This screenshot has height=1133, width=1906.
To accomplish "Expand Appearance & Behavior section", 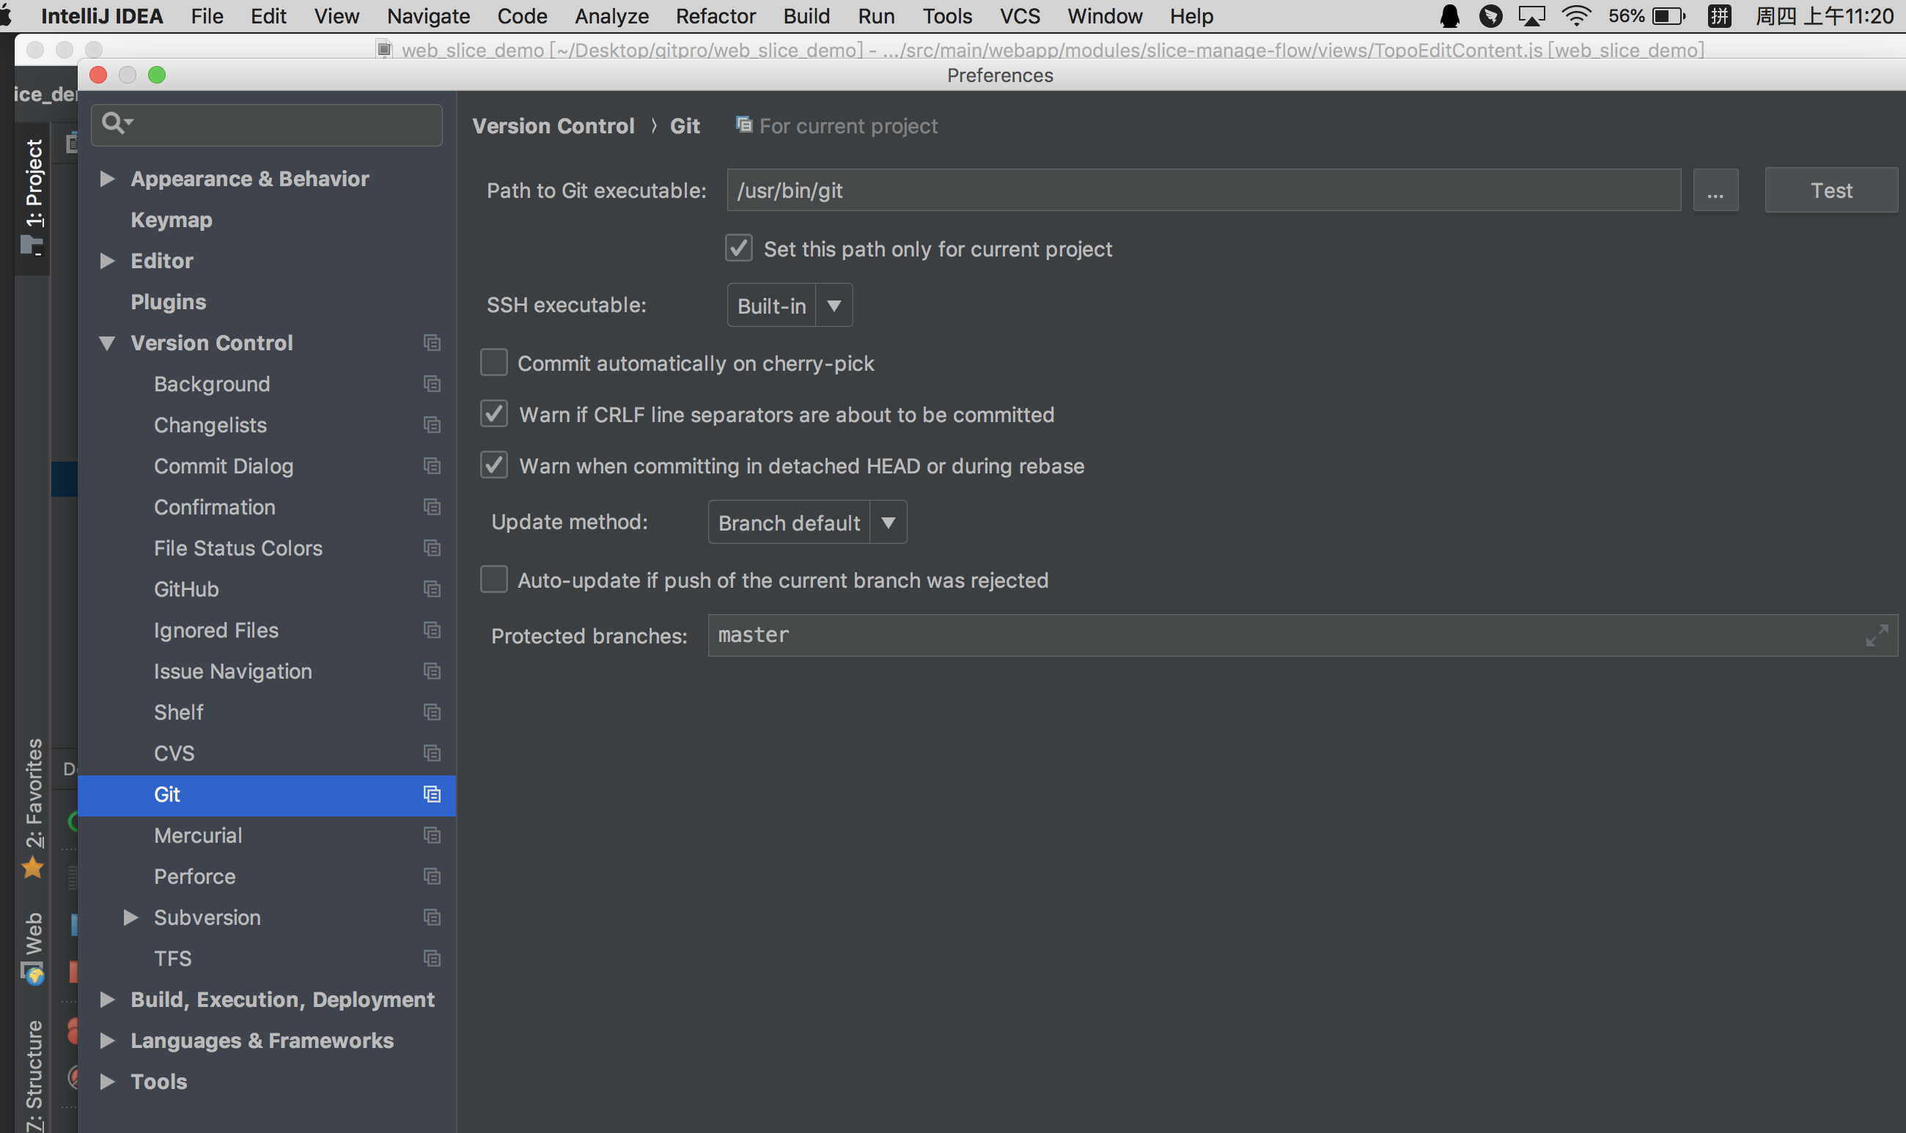I will tap(108, 179).
